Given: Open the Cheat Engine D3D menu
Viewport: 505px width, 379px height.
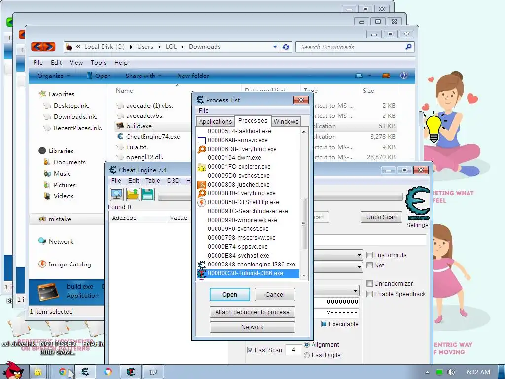Looking at the screenshot, I should (x=173, y=181).
